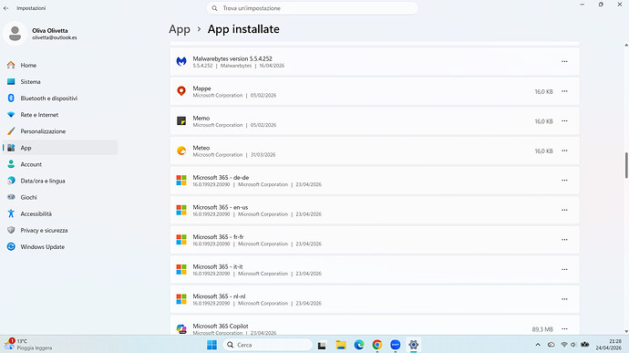The height and width of the screenshot is (353, 629).
Task: Open the three-dot menu for Mappe
Action: 564,91
